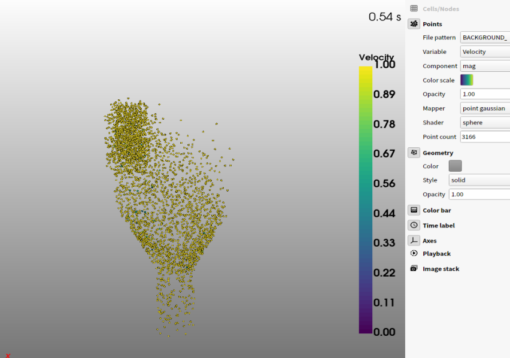
Task: Click the Cells/Nodes grid icon
Action: [414, 9]
